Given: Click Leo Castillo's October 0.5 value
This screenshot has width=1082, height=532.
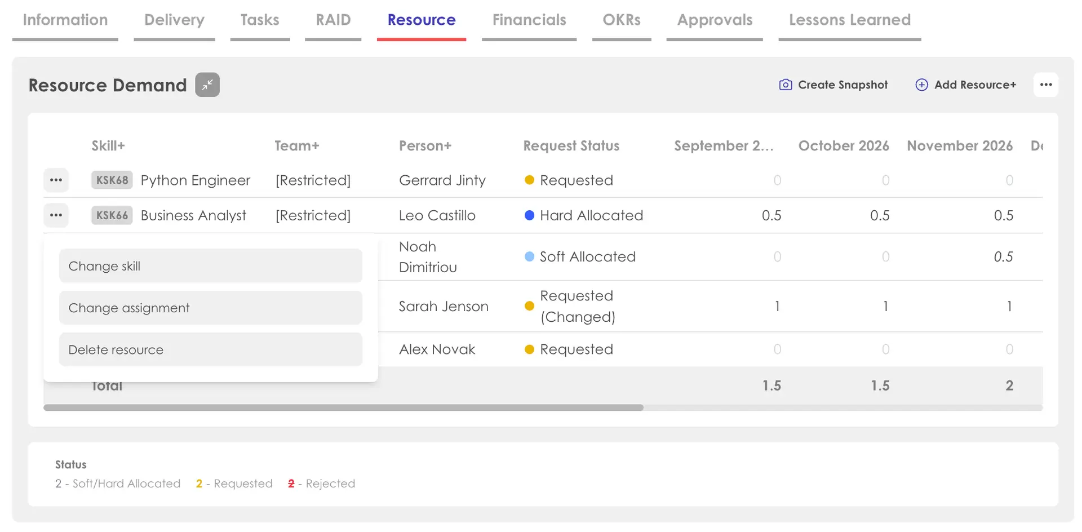Looking at the screenshot, I should pyautogui.click(x=880, y=215).
